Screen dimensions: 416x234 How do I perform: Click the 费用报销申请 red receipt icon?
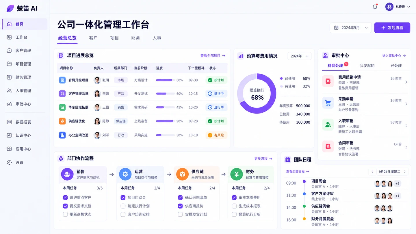[x=328, y=81]
